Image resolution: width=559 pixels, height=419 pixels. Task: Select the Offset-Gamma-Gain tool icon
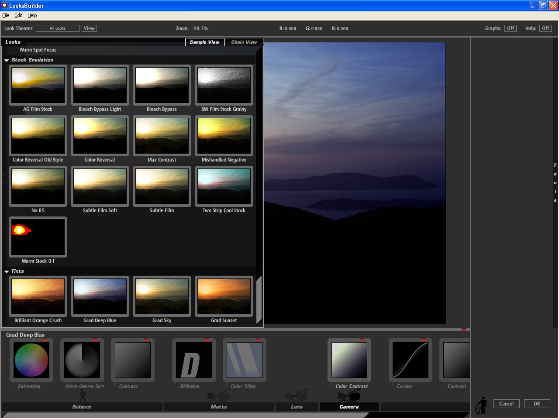point(82,360)
